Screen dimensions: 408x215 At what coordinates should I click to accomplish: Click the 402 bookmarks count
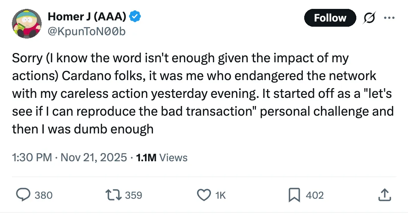point(315,195)
